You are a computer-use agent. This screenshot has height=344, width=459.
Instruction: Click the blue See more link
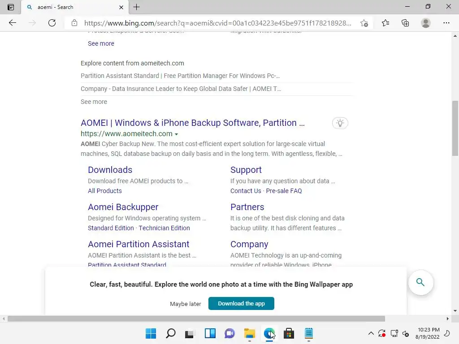pos(101,43)
